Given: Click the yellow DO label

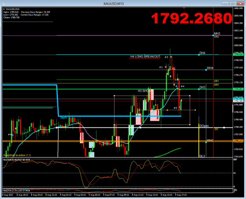Looking at the screenshot, I should point(216,129).
